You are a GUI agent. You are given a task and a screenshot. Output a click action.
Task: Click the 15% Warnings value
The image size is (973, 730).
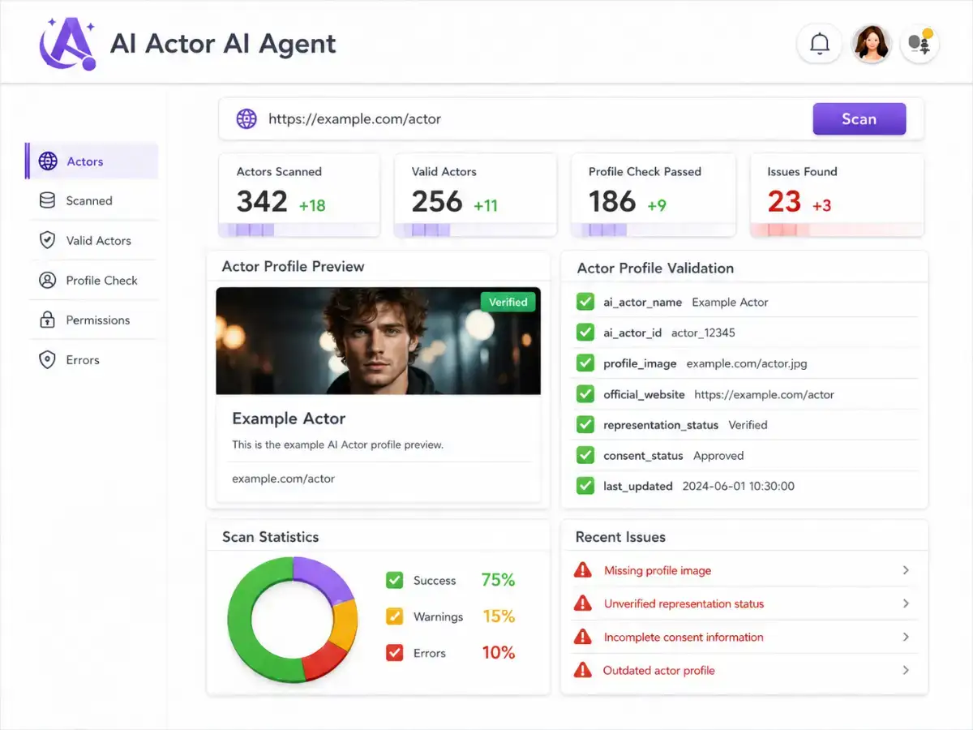point(499,616)
